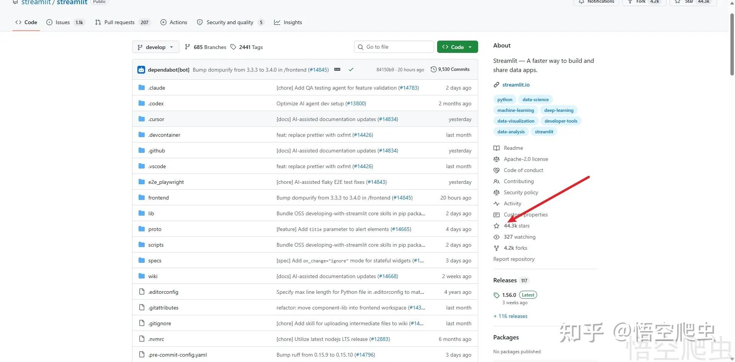Expand the develop branch dropdown
The image size is (735, 362).
tap(155, 47)
